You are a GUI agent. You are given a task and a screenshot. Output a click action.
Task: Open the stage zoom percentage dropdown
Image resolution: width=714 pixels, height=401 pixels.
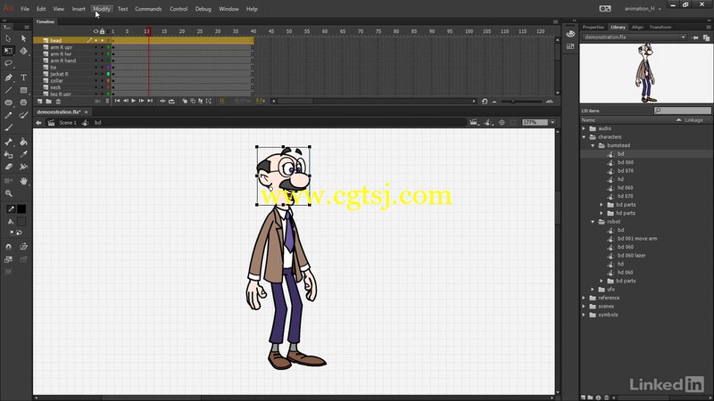click(x=552, y=123)
